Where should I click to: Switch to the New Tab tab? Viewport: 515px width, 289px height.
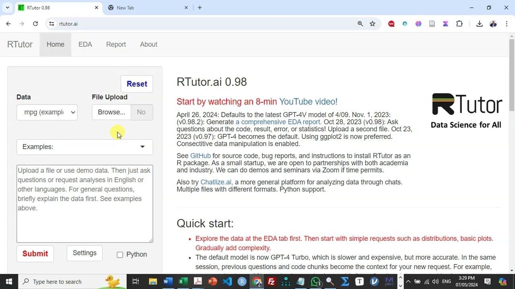148,8
